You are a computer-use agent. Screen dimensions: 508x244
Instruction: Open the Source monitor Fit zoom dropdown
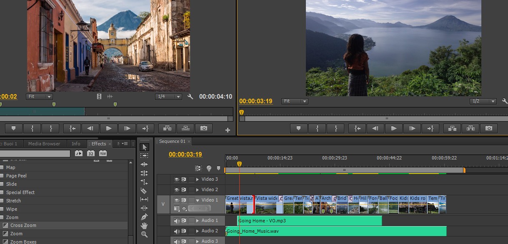click(x=39, y=97)
